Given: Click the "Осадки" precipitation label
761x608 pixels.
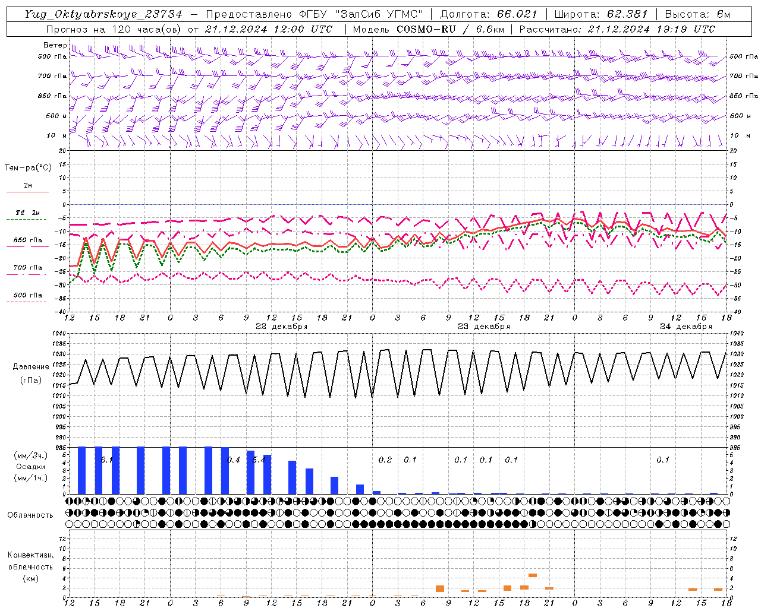Looking at the screenshot, I should [x=30, y=467].
